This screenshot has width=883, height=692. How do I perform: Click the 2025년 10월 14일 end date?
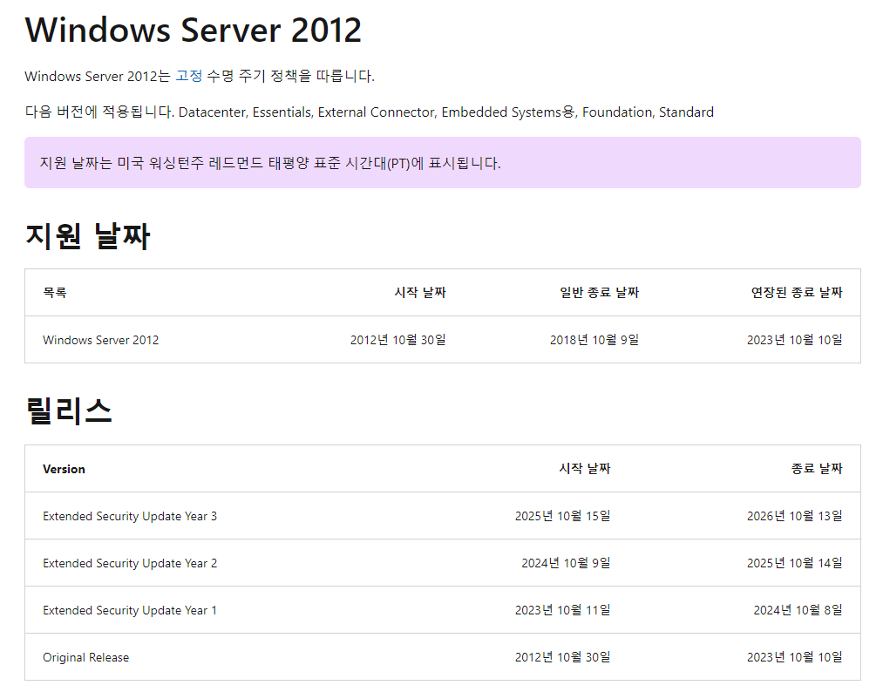[795, 563]
